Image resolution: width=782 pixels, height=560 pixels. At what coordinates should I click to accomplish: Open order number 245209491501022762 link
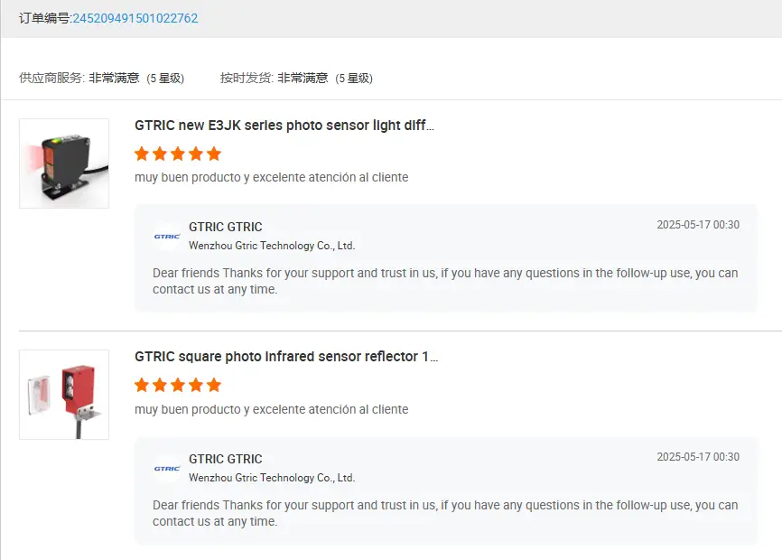135,18
